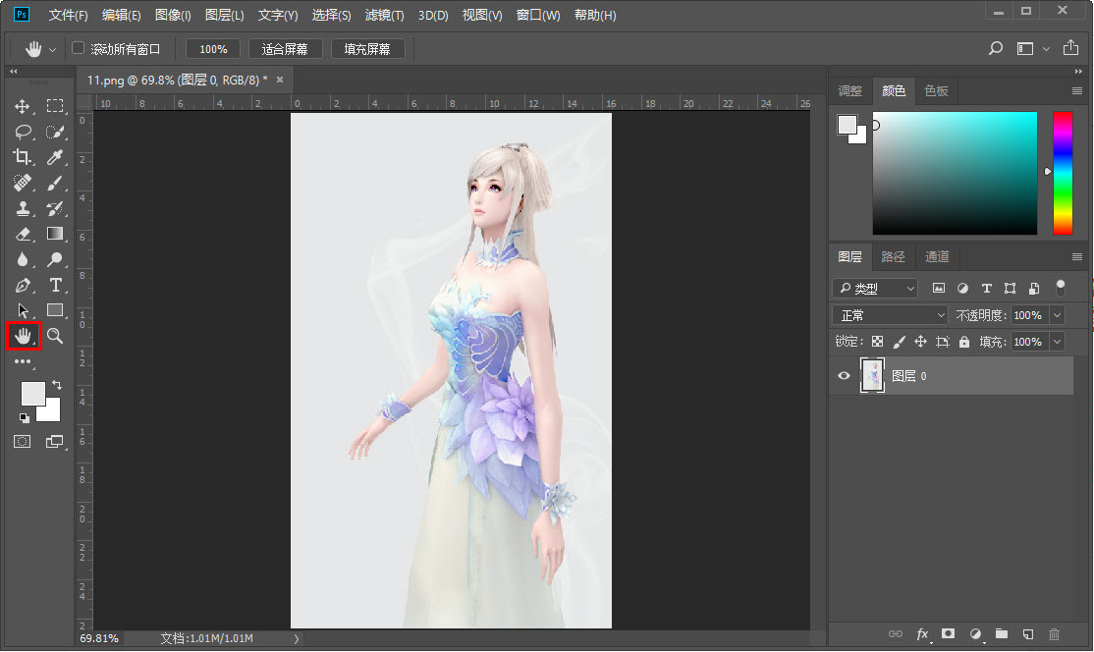Click the search magnifier in options bar
Viewport: 1094px width, 652px height.
click(996, 48)
